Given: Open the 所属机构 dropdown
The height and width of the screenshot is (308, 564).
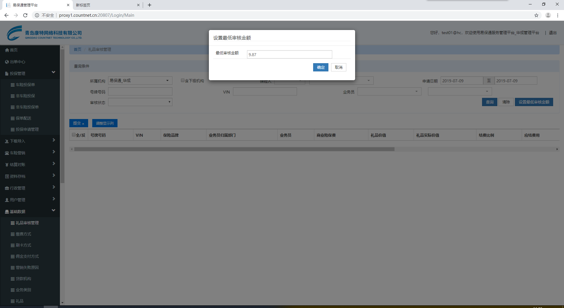Looking at the screenshot, I should tap(140, 81).
